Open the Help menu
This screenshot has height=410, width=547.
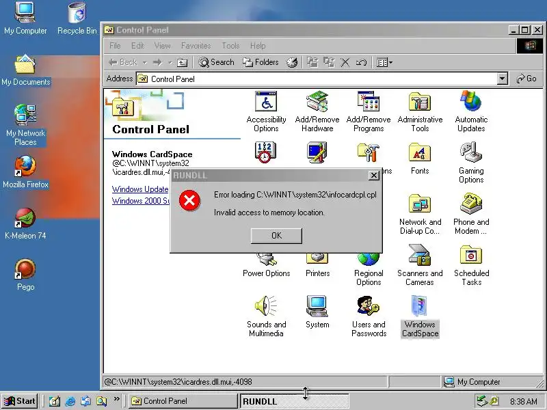point(258,46)
